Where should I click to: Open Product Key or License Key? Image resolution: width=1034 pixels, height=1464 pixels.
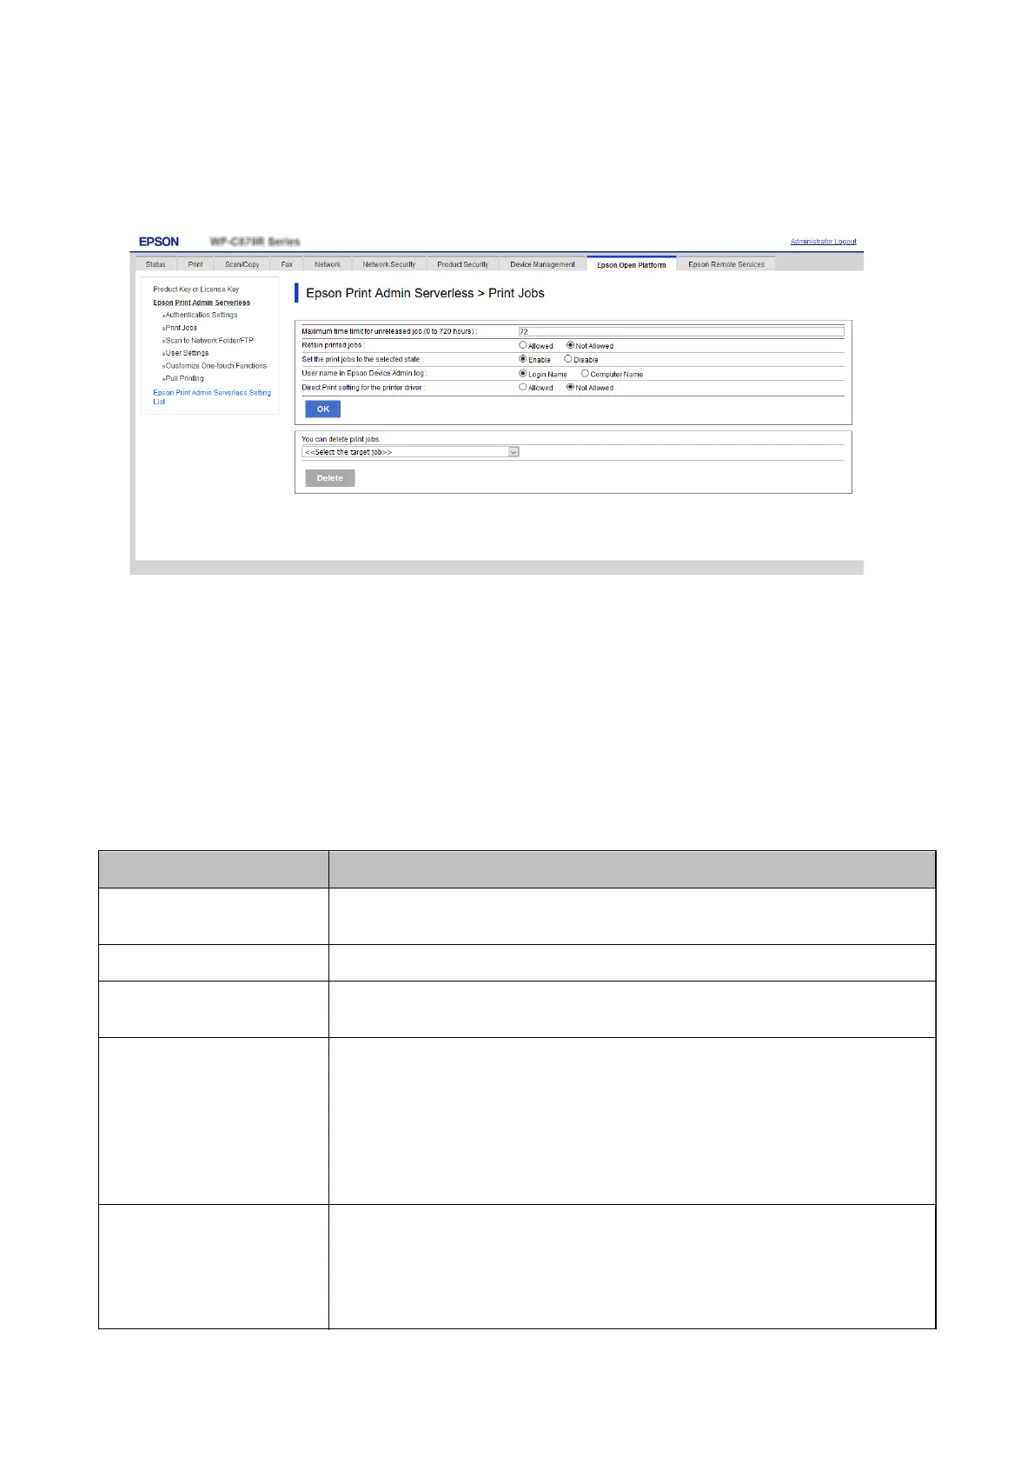(196, 289)
